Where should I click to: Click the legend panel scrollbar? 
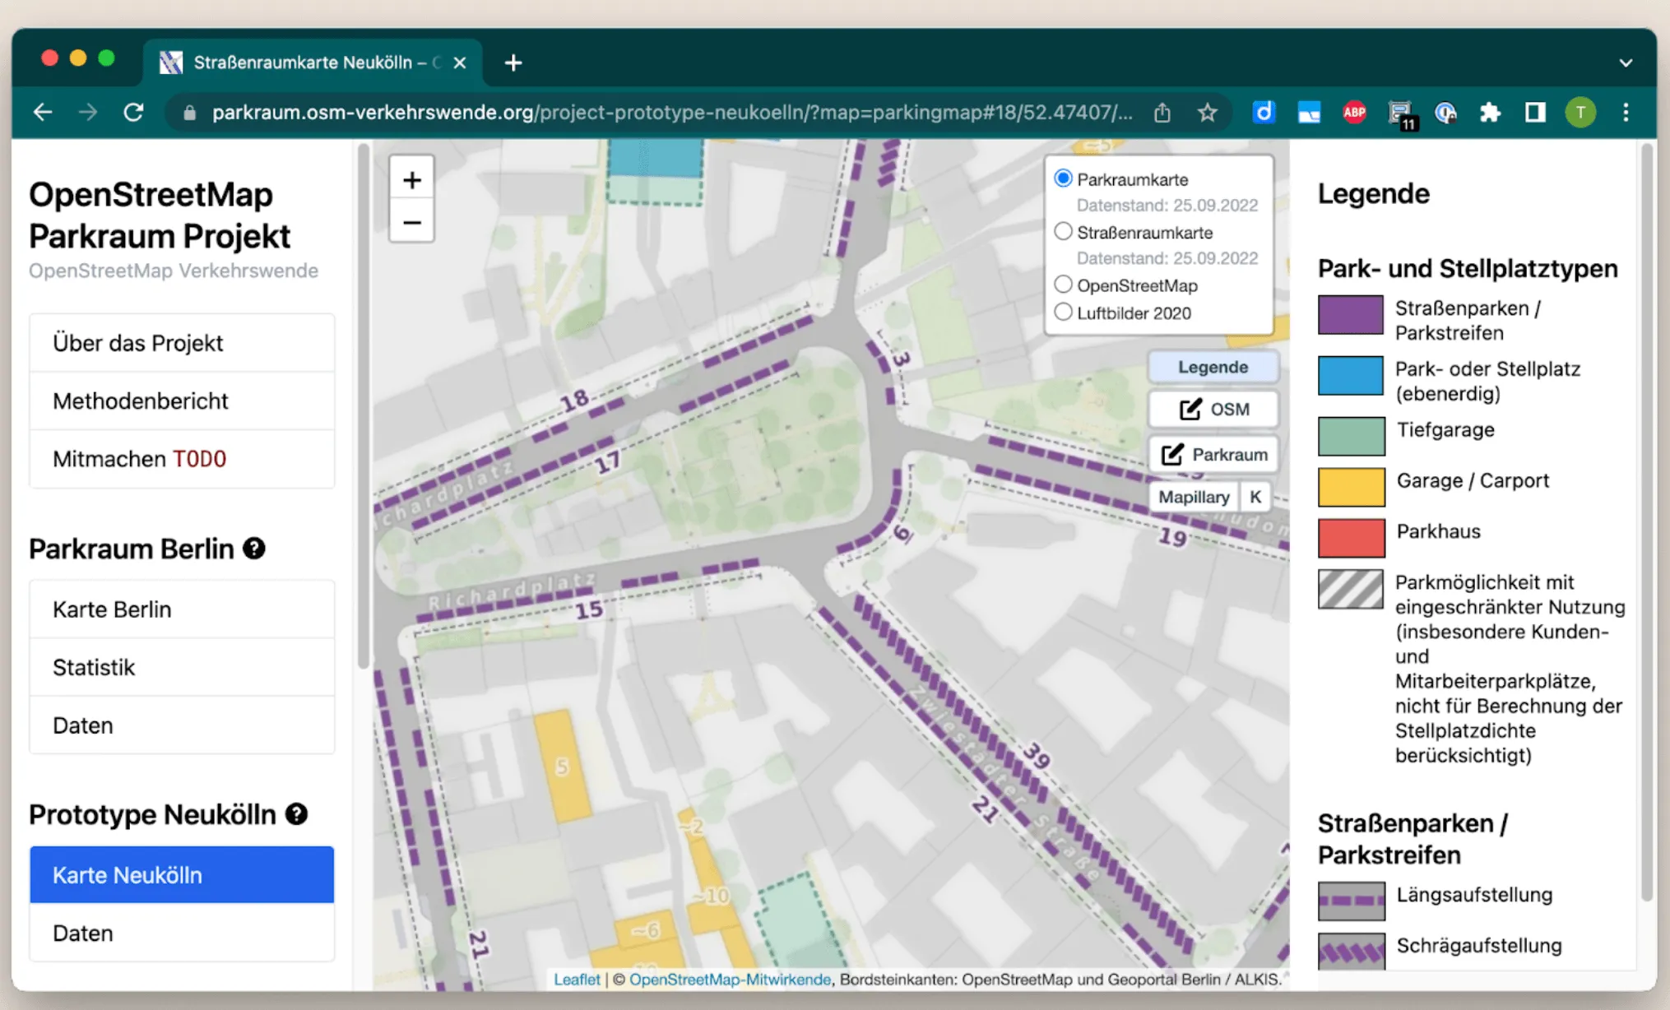point(1646,523)
